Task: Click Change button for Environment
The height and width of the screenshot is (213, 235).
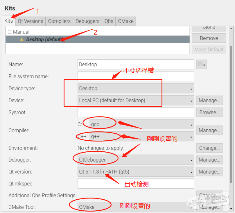Action: pyautogui.click(x=209, y=148)
